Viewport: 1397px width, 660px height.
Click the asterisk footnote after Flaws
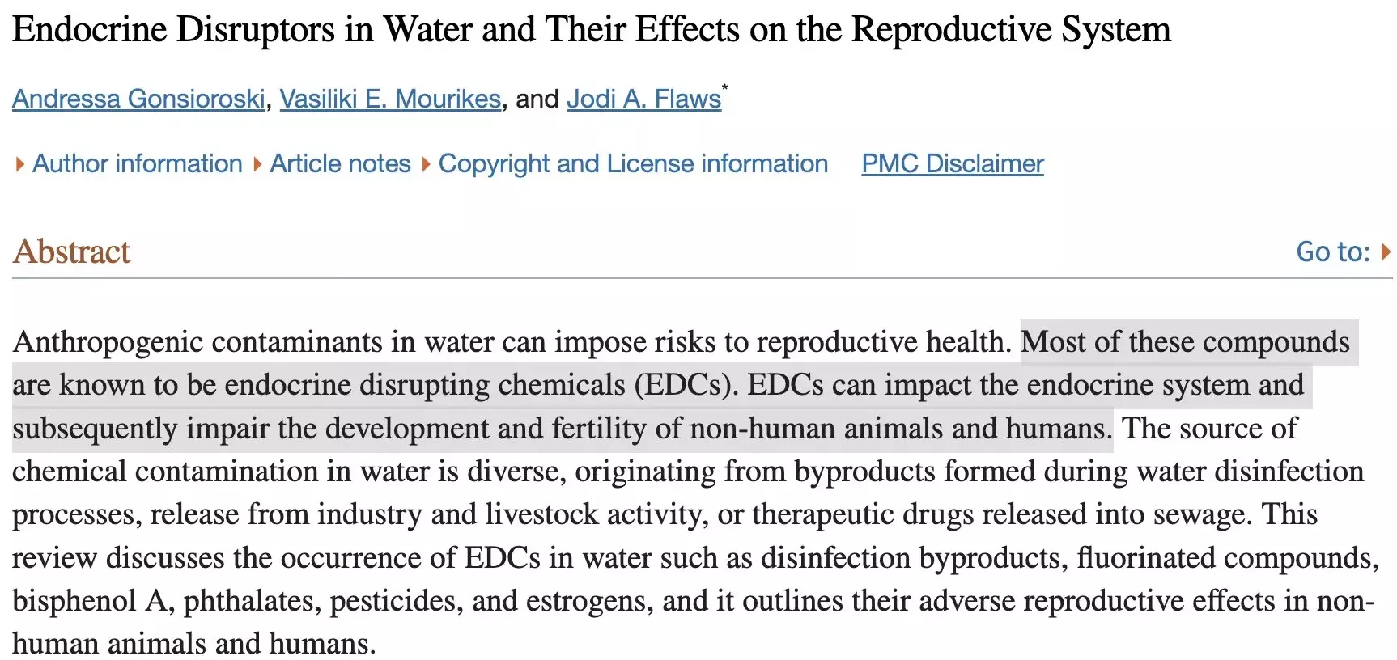[x=725, y=88]
